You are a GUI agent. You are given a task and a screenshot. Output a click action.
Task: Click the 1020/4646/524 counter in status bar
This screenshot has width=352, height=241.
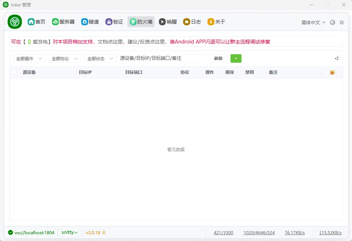coord(259,233)
